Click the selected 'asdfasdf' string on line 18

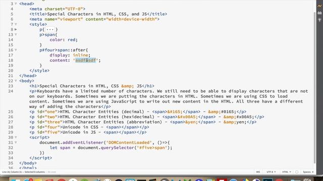click(x=85, y=60)
